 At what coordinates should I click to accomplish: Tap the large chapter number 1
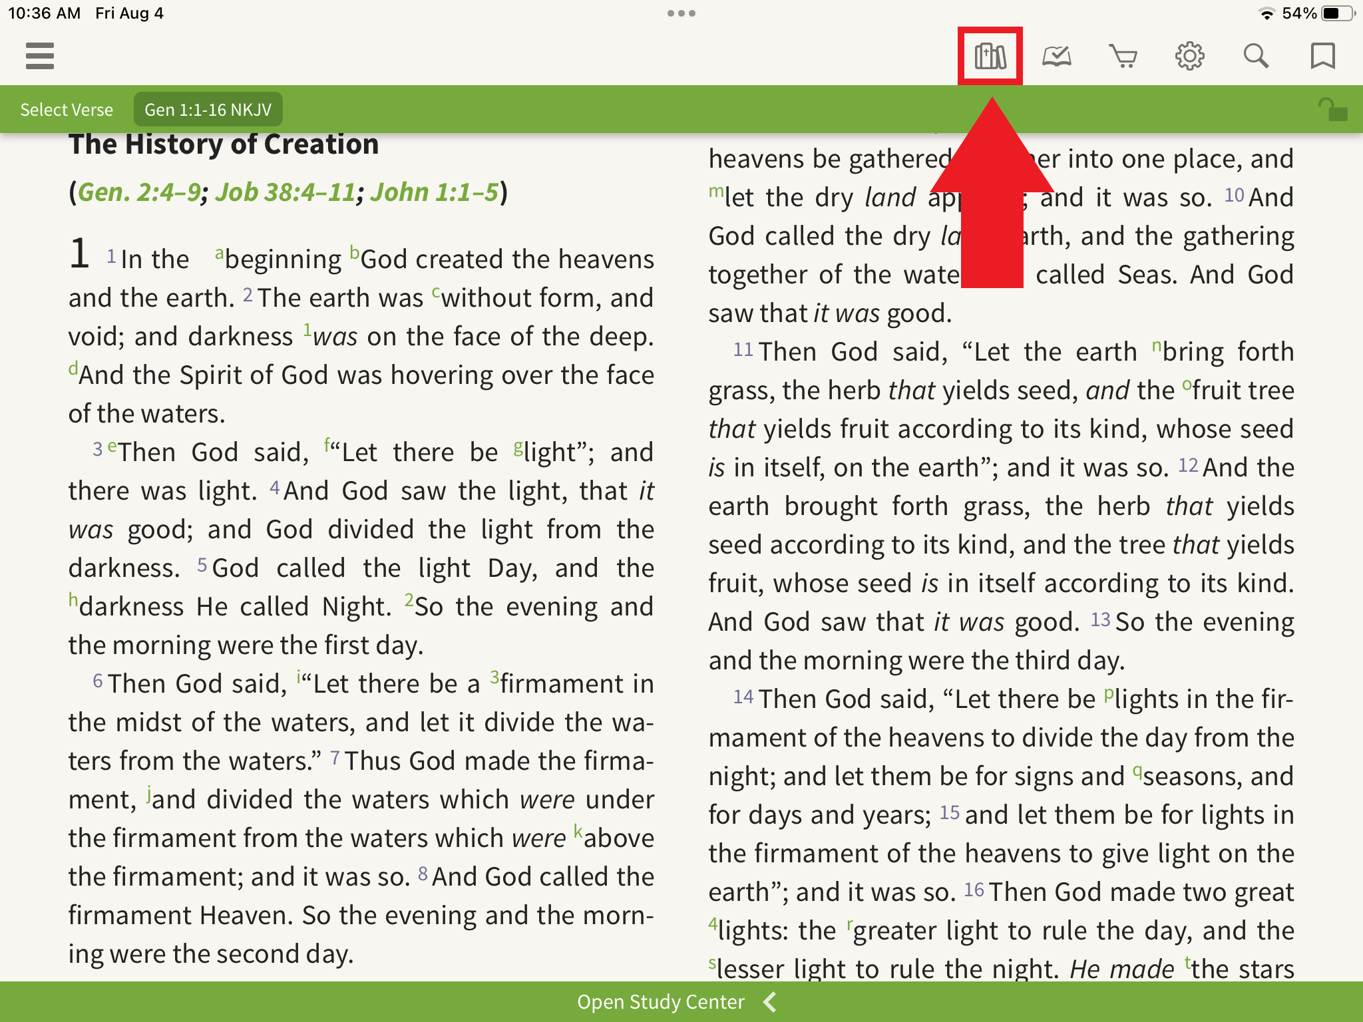tap(80, 254)
